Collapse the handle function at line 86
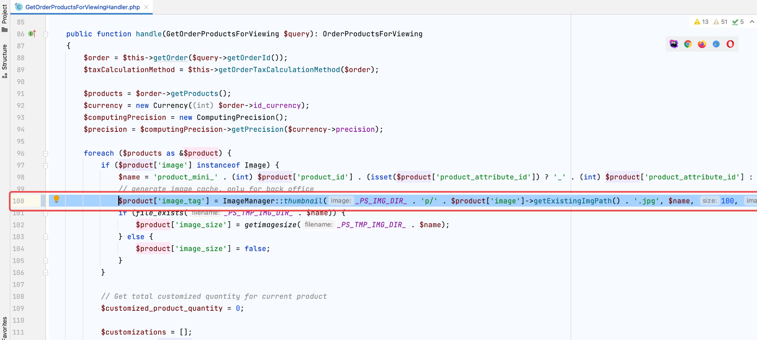This screenshot has width=757, height=340. (x=46, y=34)
